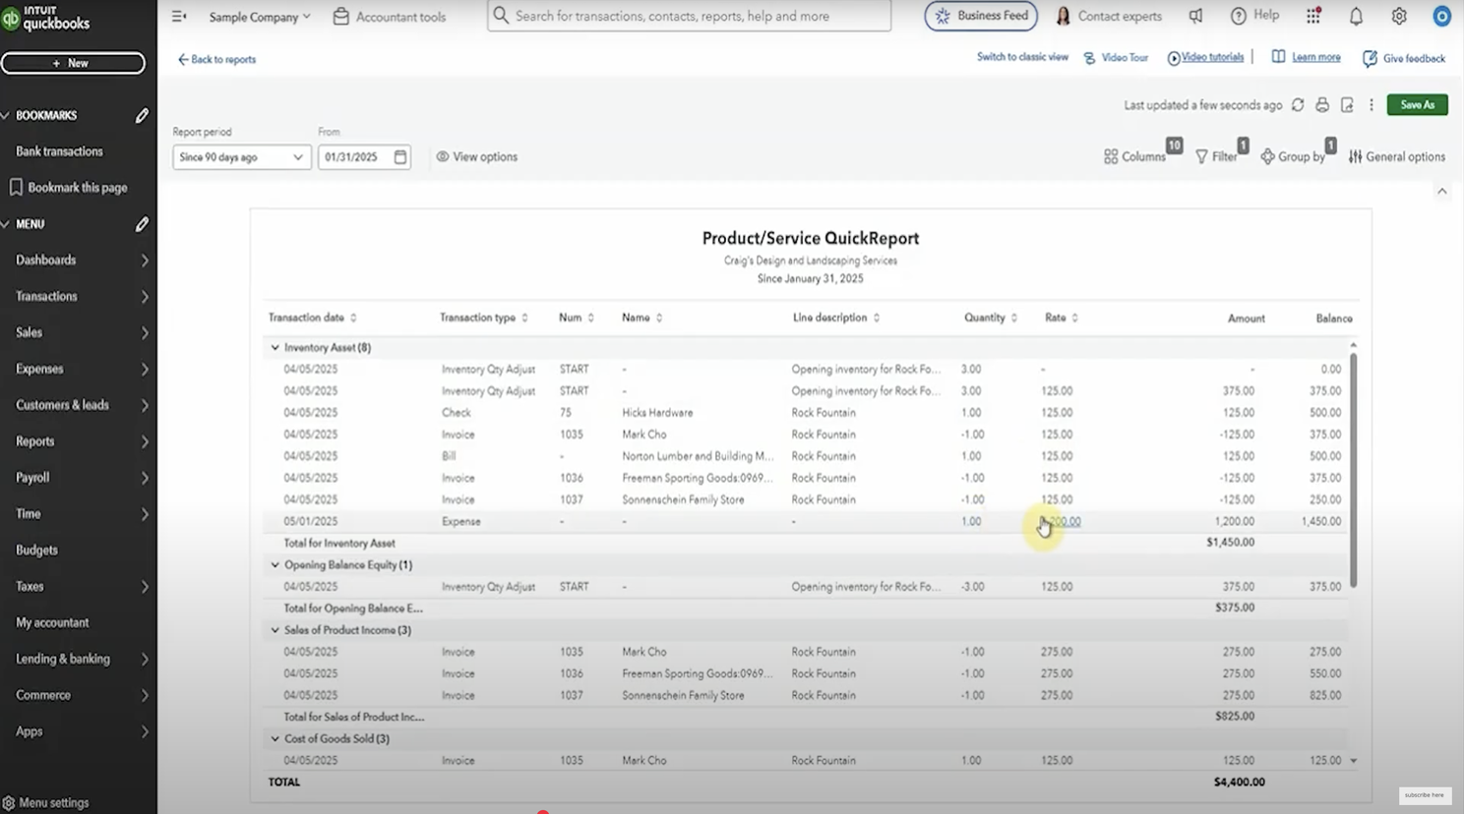This screenshot has height=814, width=1464.
Task: Give feedback
Action: [1403, 59]
